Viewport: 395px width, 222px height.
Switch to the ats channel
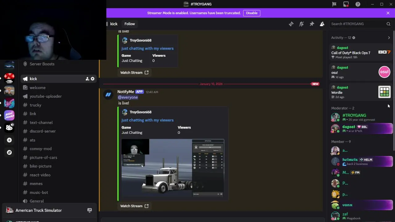point(59,140)
